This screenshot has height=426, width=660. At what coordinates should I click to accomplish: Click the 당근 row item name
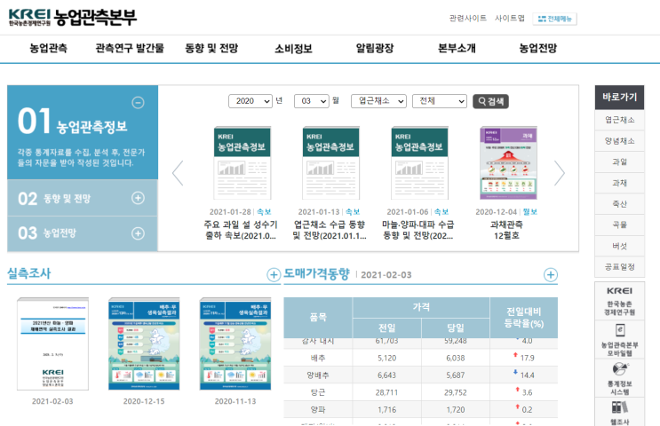(x=318, y=392)
